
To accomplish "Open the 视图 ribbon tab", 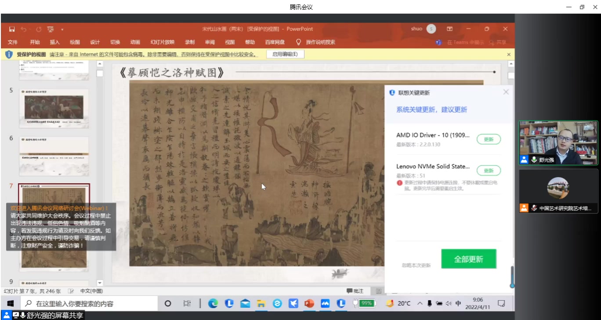I will pos(230,42).
